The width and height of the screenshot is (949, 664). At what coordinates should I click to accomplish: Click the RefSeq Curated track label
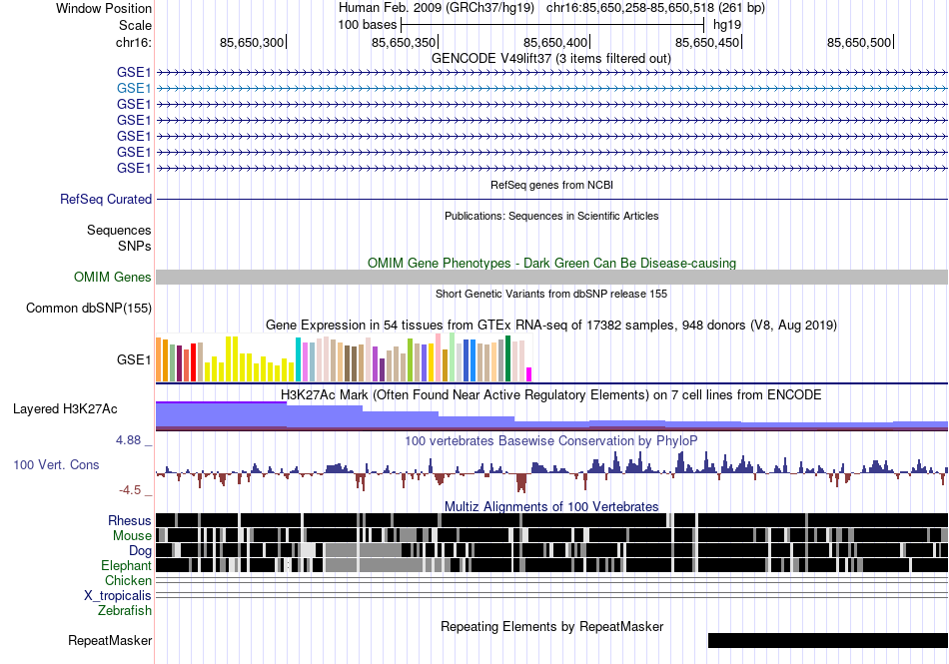(x=105, y=199)
